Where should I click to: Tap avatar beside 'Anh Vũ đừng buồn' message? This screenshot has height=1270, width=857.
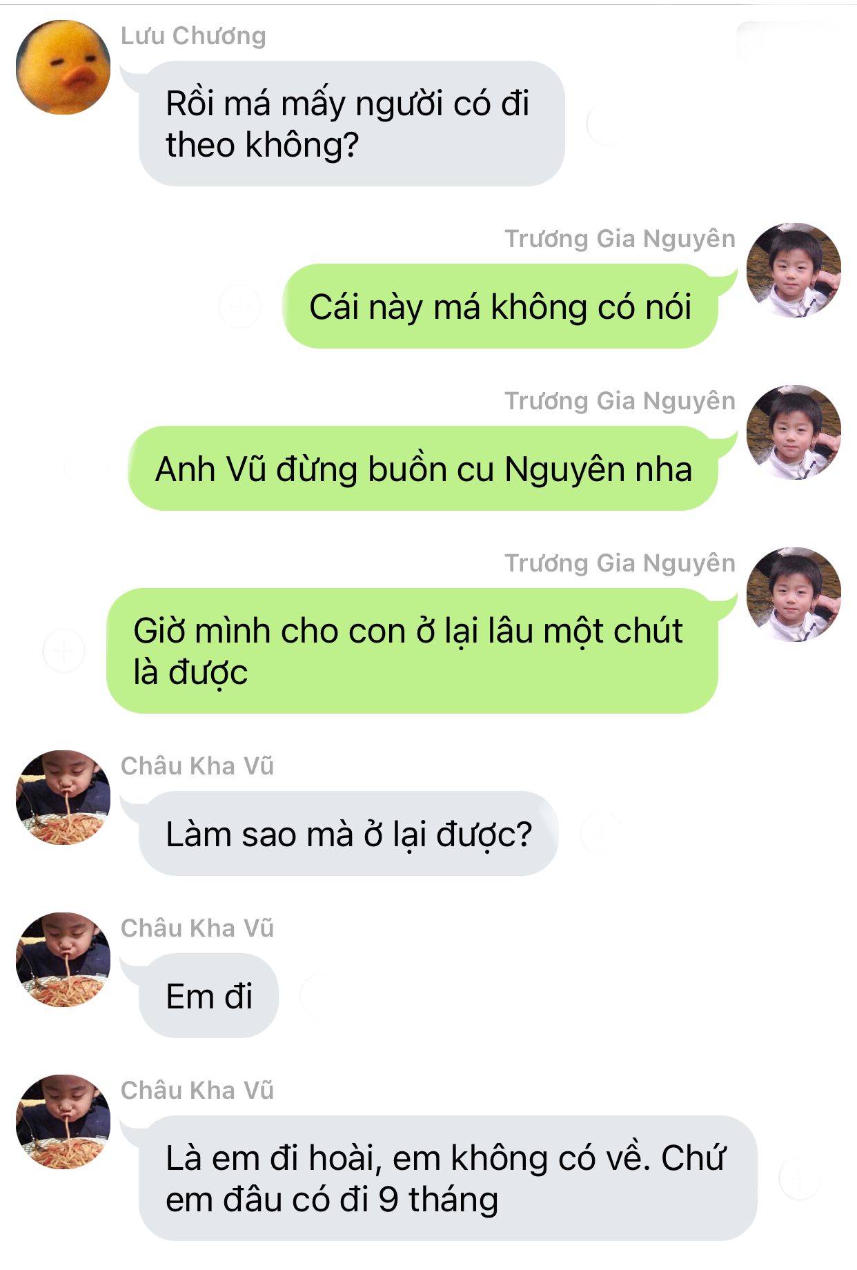[794, 432]
